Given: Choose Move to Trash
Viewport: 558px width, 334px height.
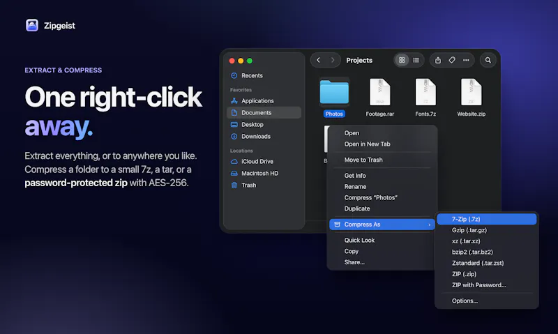Looking at the screenshot, I should 382,160.
